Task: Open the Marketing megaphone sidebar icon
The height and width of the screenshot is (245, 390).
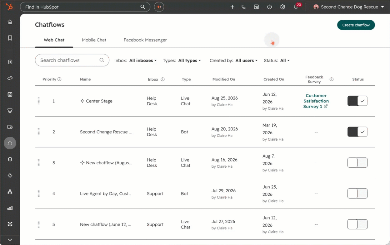Action: click(x=10, y=78)
